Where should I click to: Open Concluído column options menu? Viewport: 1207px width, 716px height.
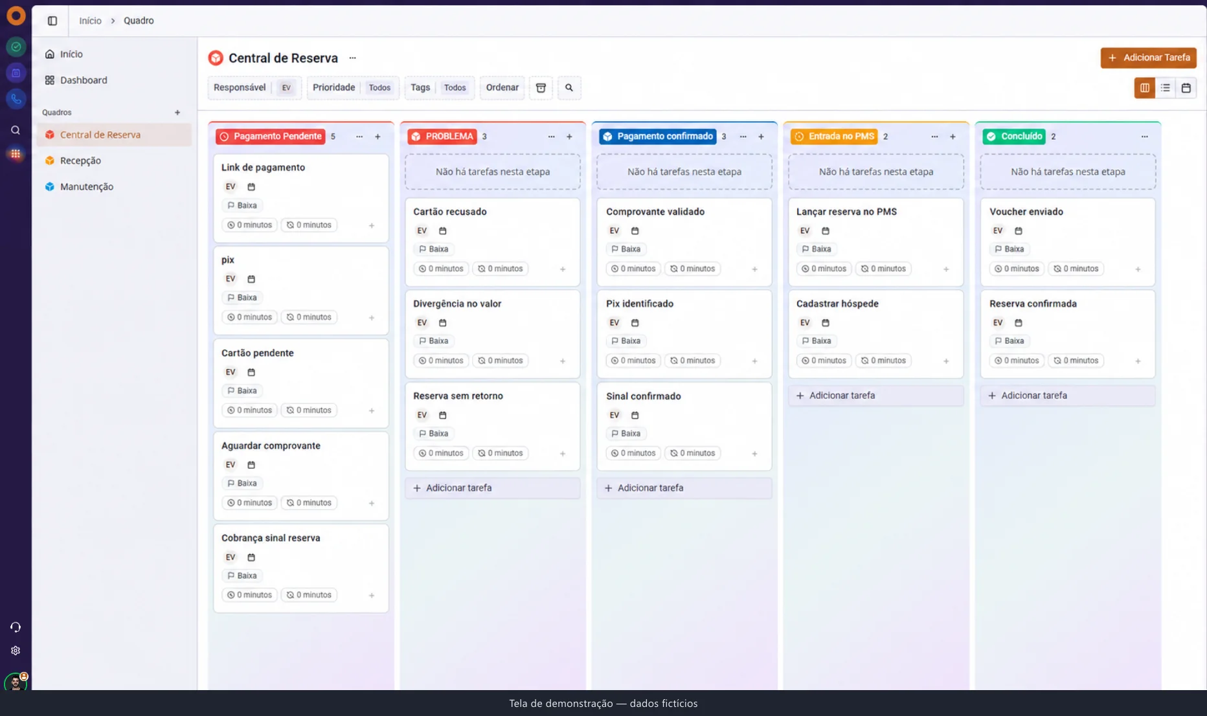pos(1144,137)
